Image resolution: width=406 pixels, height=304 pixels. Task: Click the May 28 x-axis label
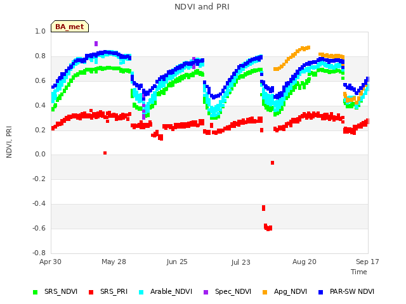point(114,262)
